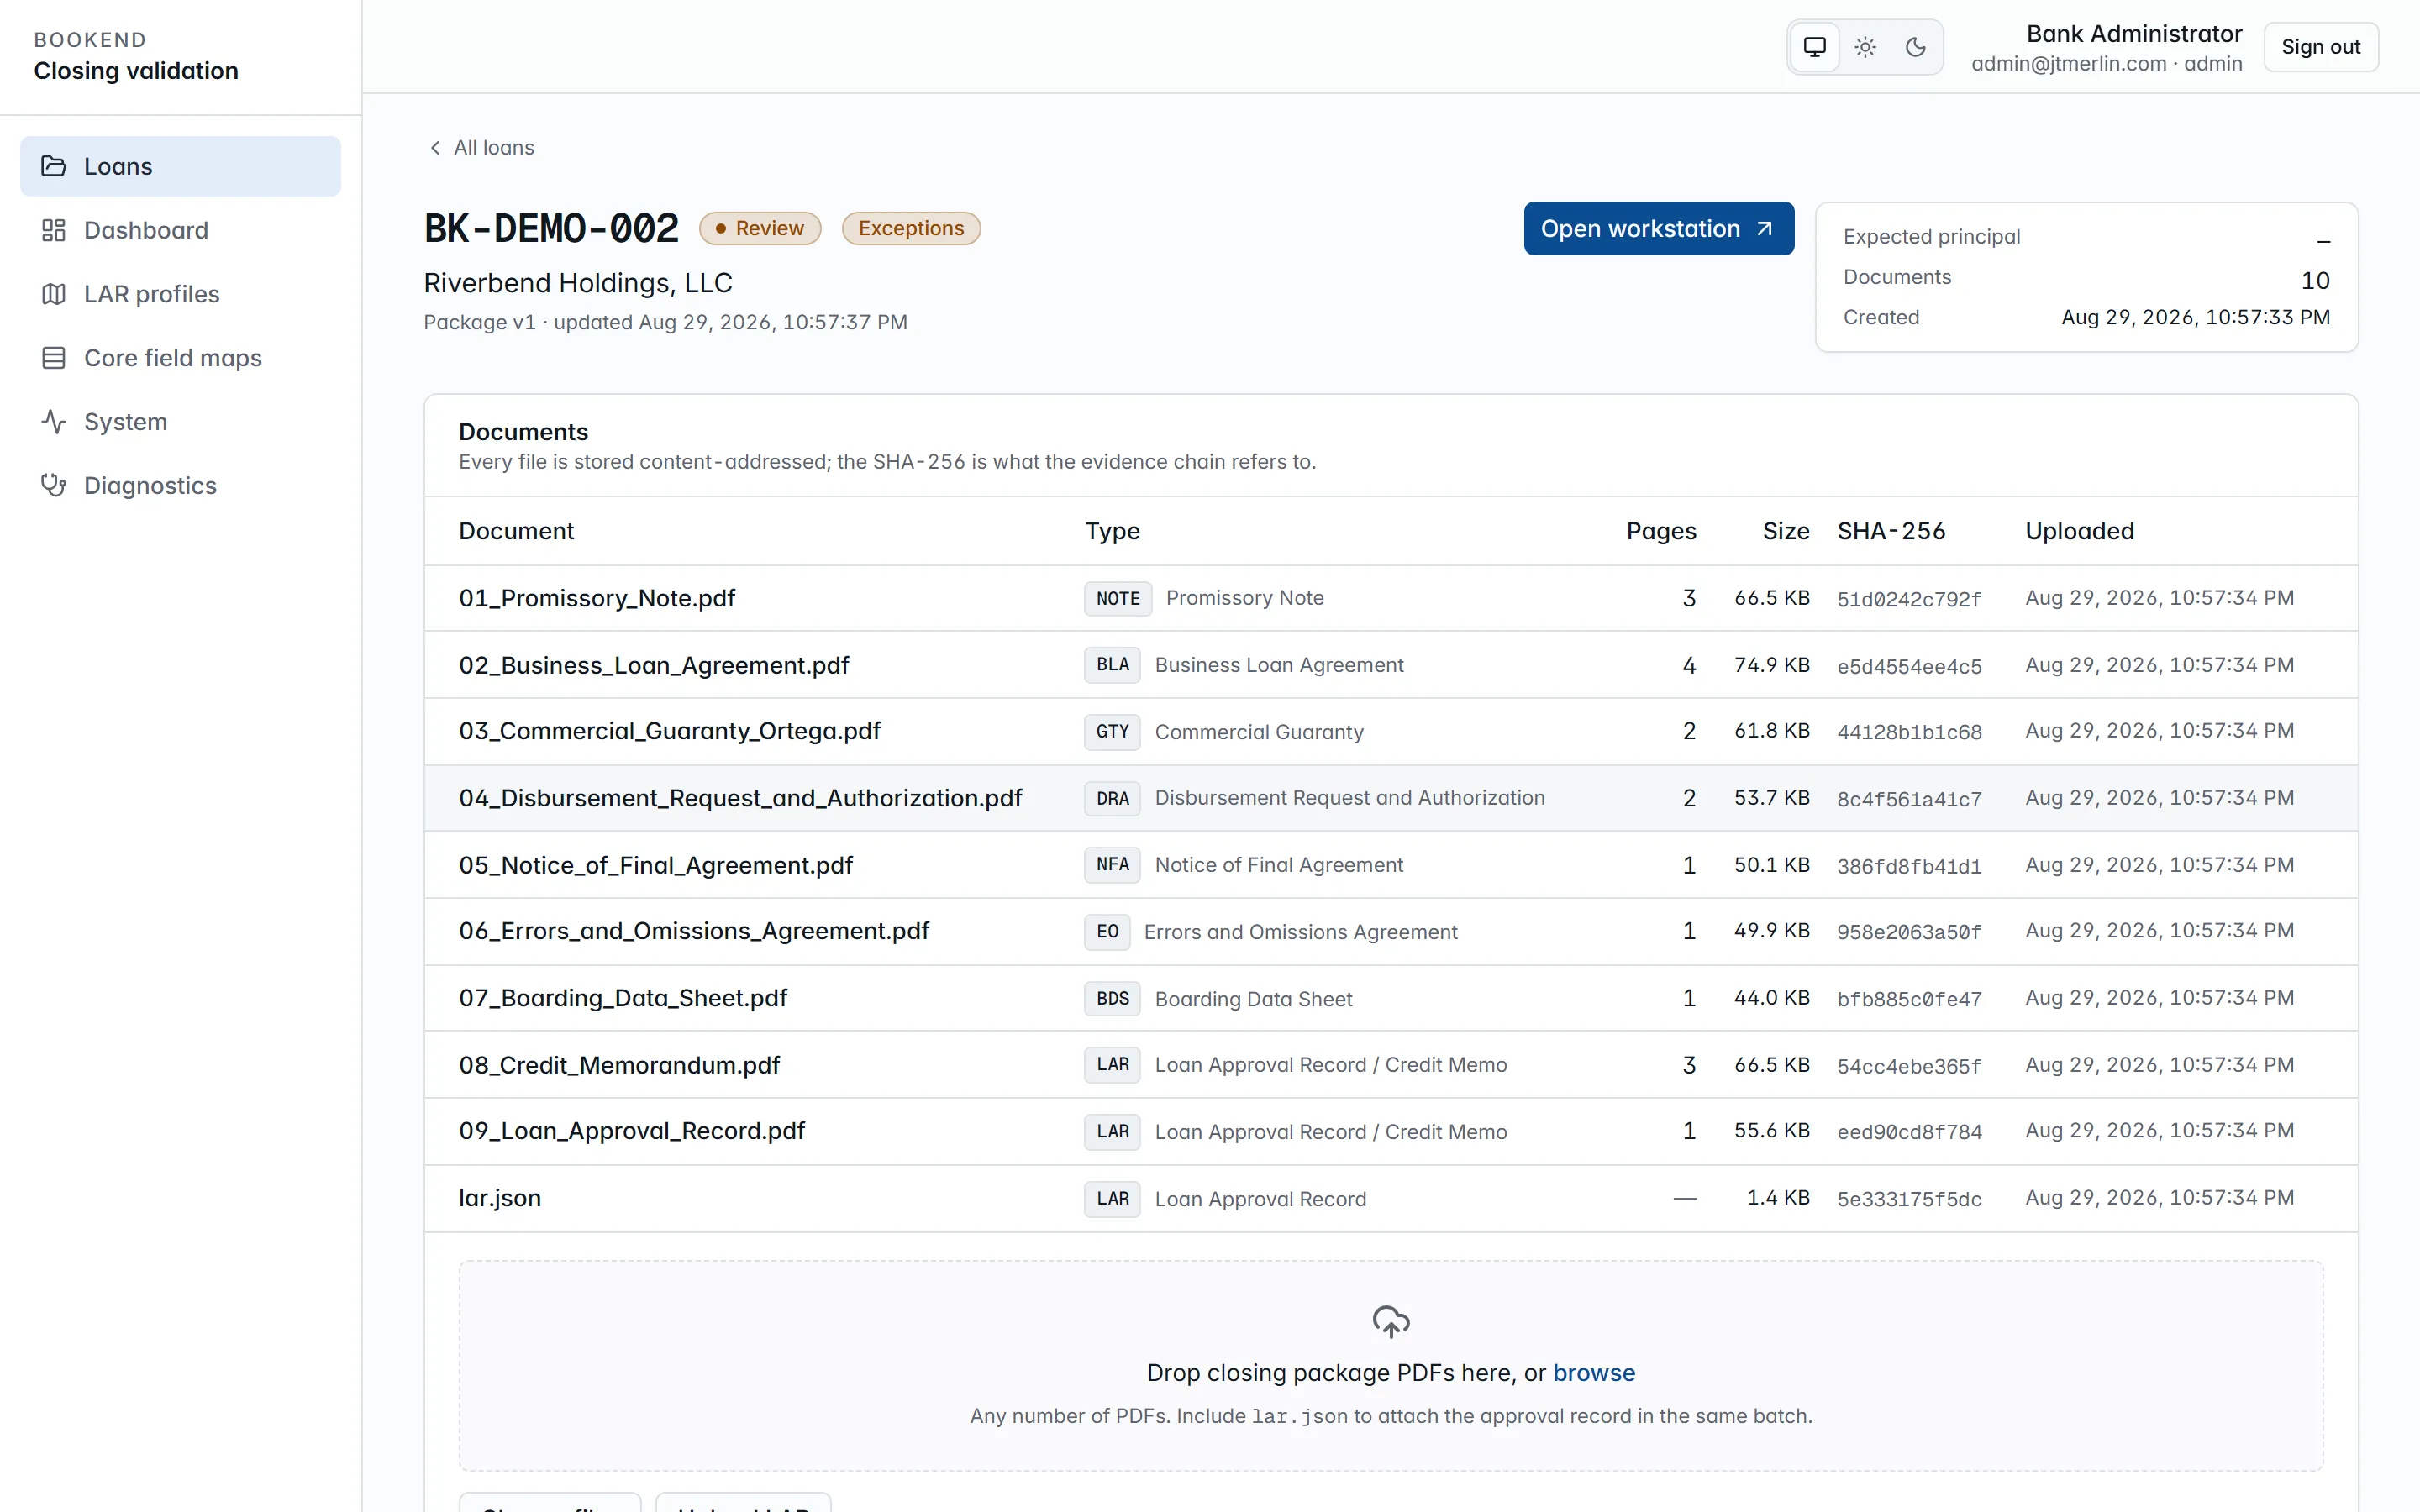Click the Core field maps table icon
The width and height of the screenshot is (2420, 1512).
coord(53,358)
